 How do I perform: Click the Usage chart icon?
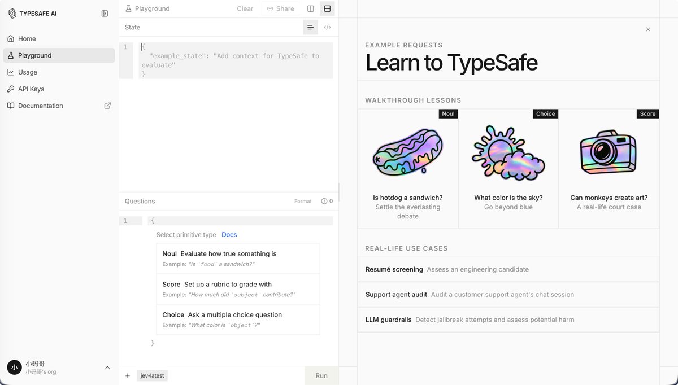click(x=11, y=72)
